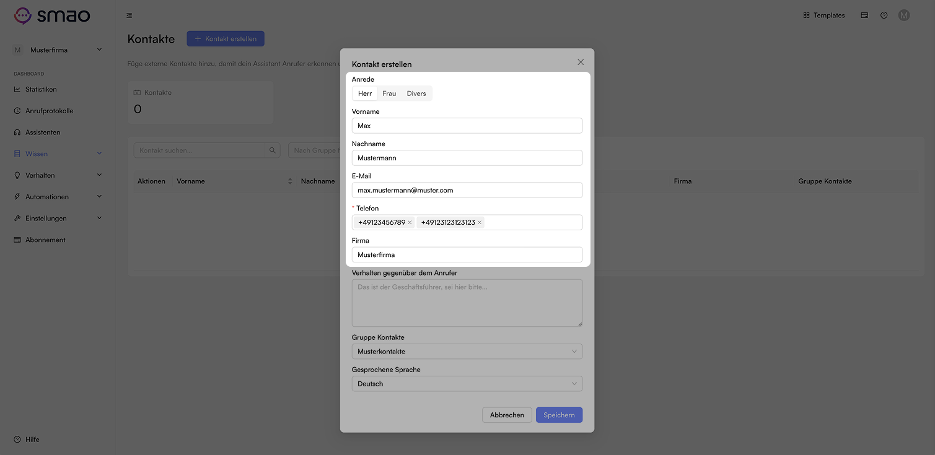Image resolution: width=935 pixels, height=455 pixels.
Task: Click the Firma field containing Musterfirma
Action: pos(467,254)
